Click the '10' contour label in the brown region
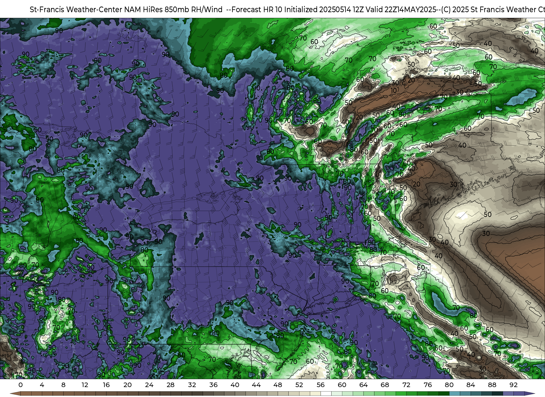The width and height of the screenshot is (545, 397). [394, 91]
